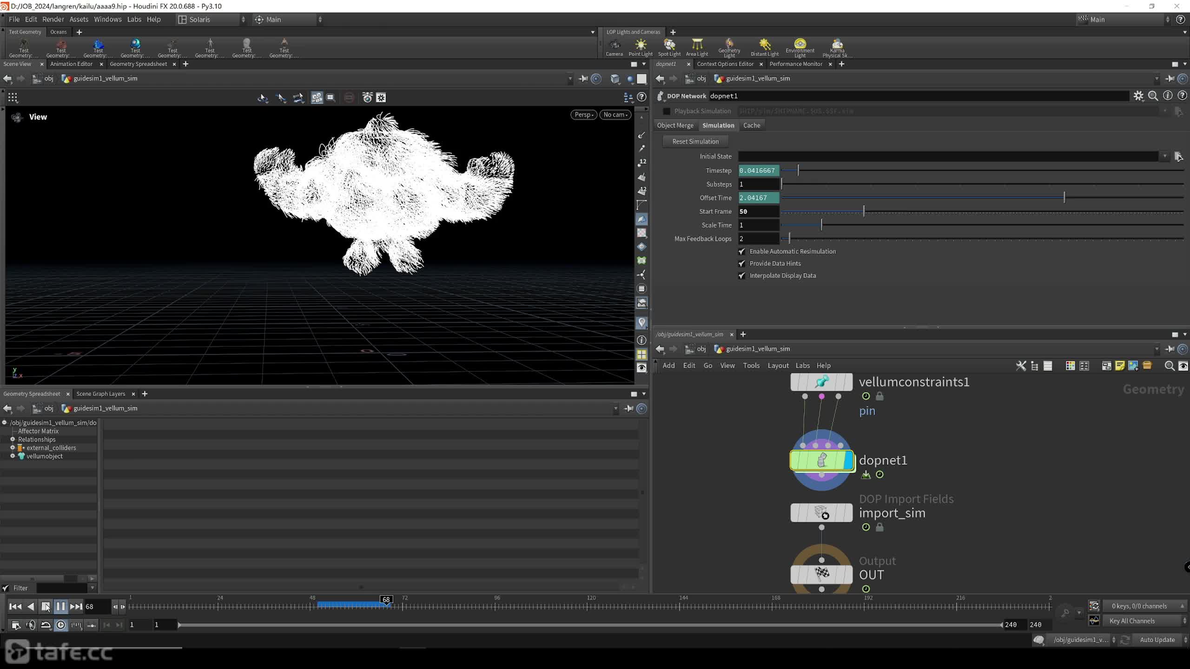This screenshot has height=669, width=1190.
Task: Add a new shelf tab next to Oceans
Action: coord(79,32)
